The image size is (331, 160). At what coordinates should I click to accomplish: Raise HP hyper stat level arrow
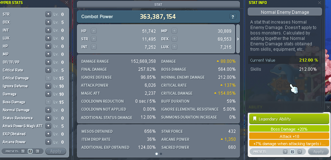click(x=48, y=46)
